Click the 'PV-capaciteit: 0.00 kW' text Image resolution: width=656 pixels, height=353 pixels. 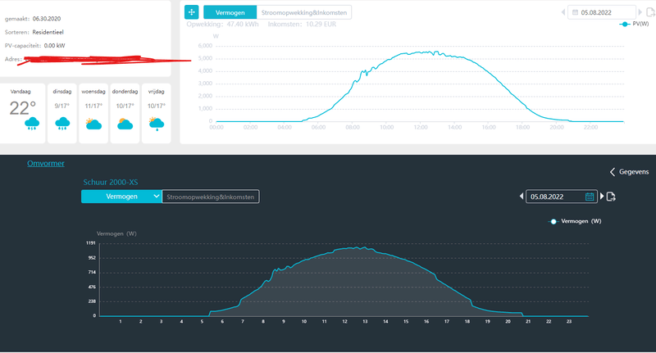[x=34, y=46]
